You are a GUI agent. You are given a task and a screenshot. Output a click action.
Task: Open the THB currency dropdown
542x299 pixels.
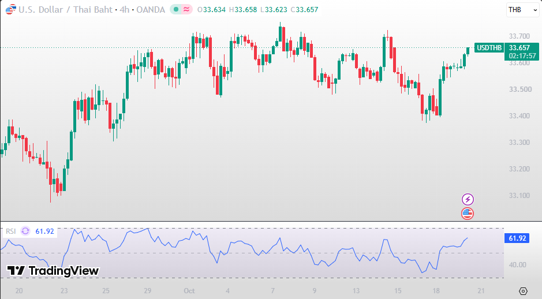coord(522,10)
